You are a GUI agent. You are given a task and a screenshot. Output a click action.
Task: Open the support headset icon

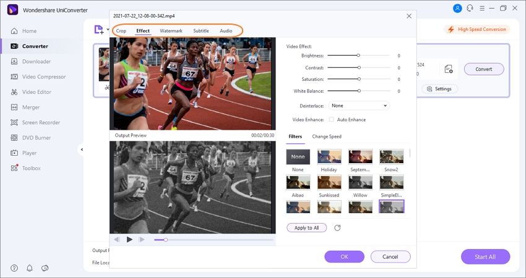(x=470, y=9)
